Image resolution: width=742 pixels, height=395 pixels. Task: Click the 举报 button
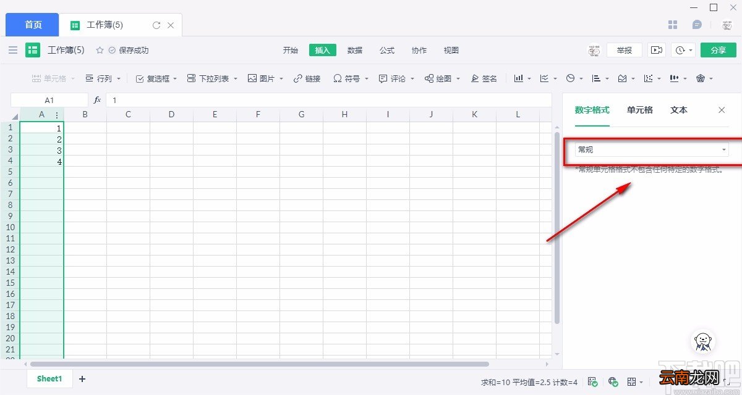click(x=625, y=50)
